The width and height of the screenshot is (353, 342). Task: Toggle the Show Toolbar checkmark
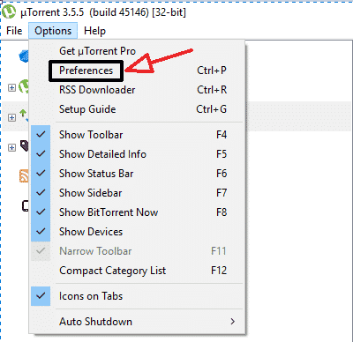tap(41, 135)
